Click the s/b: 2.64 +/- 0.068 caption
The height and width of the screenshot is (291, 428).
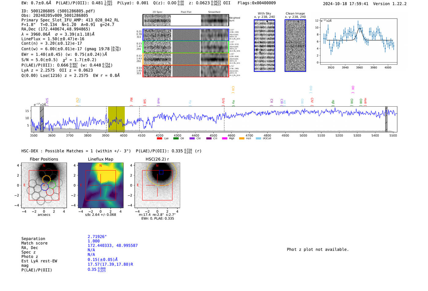(101, 215)
